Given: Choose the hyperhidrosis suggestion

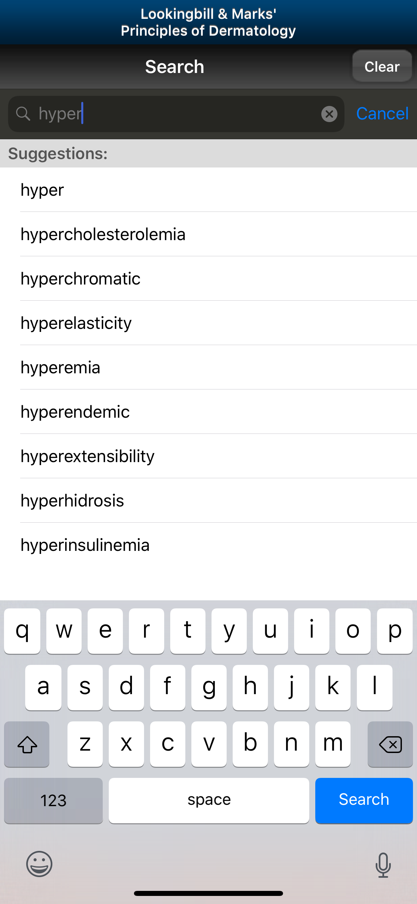Looking at the screenshot, I should [x=72, y=500].
